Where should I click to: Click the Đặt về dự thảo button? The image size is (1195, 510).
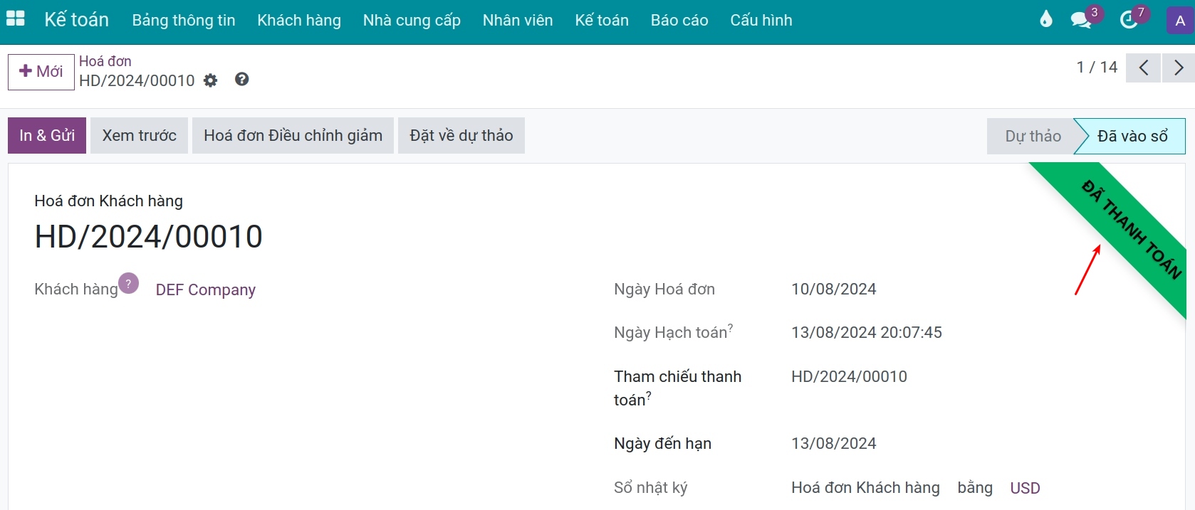pyautogui.click(x=461, y=135)
